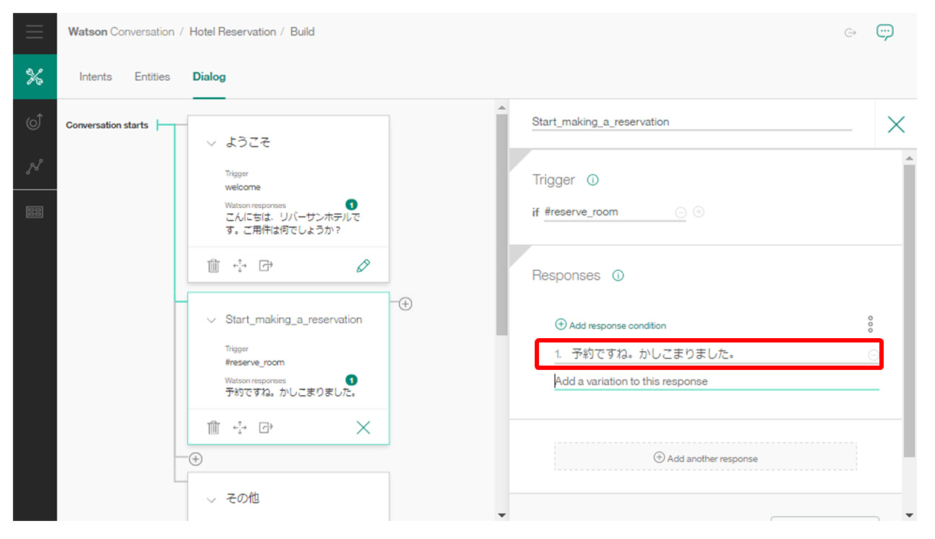Collapse the Start_making_a_reservation node chevron

coord(211,319)
